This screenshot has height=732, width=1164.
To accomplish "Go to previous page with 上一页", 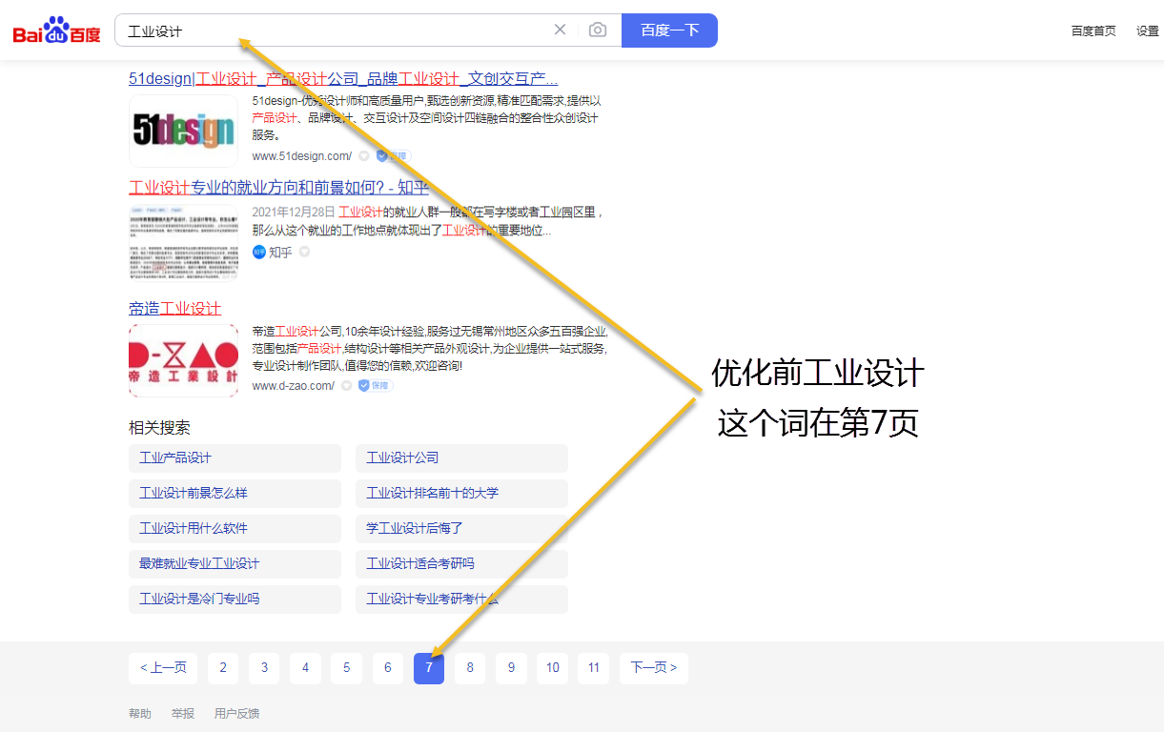I will (163, 668).
